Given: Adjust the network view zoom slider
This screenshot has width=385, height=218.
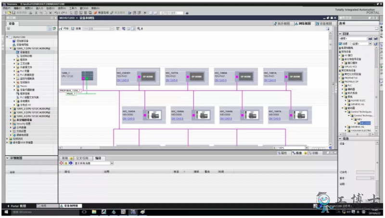Looking at the screenshot, I should [x=318, y=148].
